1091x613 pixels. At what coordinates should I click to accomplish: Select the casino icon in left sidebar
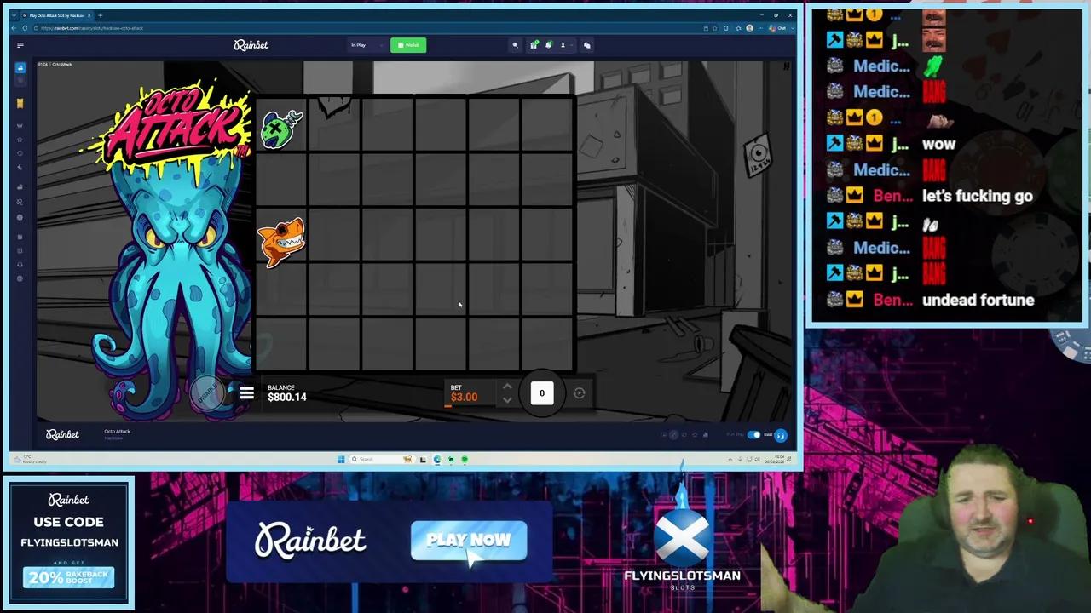click(x=20, y=67)
